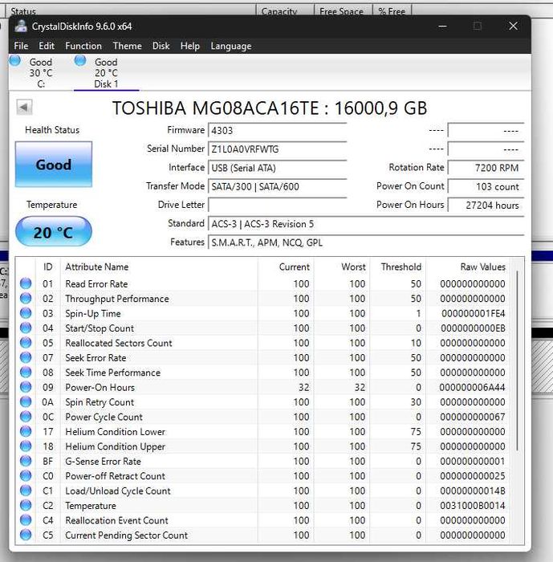Click the CrystalDiskInfo app icon in title bar
Image resolution: width=553 pixels, height=562 pixels.
[x=21, y=26]
